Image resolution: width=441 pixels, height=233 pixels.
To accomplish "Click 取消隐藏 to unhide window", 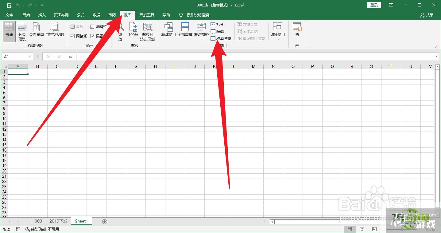I will coord(221,38).
